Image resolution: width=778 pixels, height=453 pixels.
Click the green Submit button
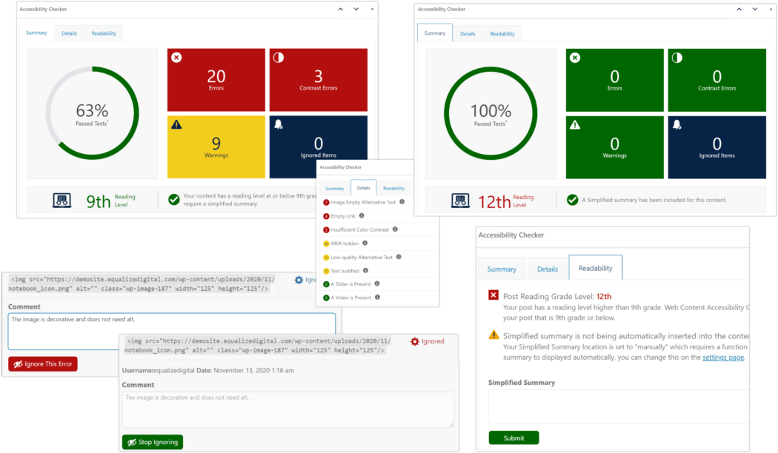[513, 437]
